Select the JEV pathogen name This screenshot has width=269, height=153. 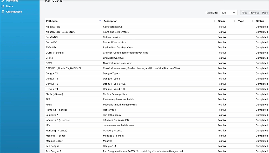tap(48, 125)
